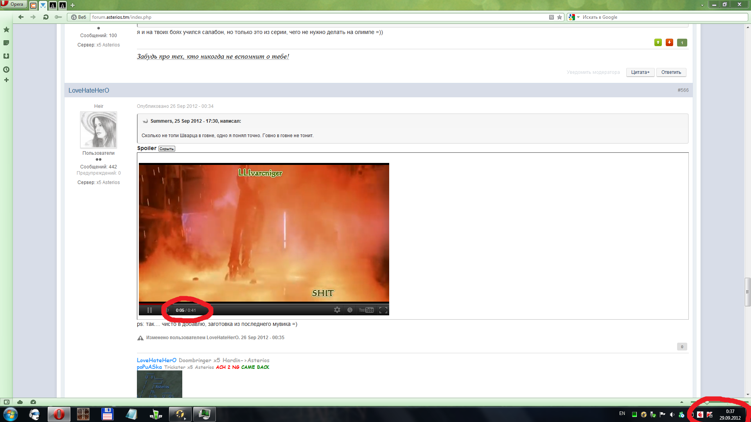Click signature image thumbnail with Asterios
The image size is (751, 422).
point(160,384)
